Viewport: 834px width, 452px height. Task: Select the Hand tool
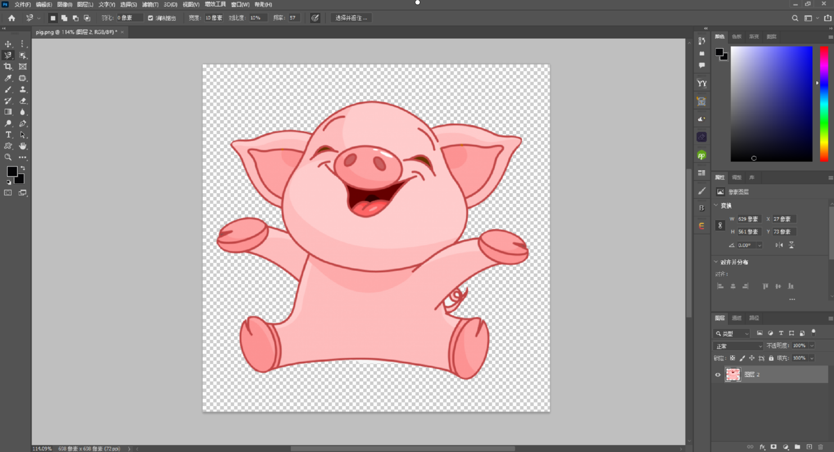(x=22, y=146)
